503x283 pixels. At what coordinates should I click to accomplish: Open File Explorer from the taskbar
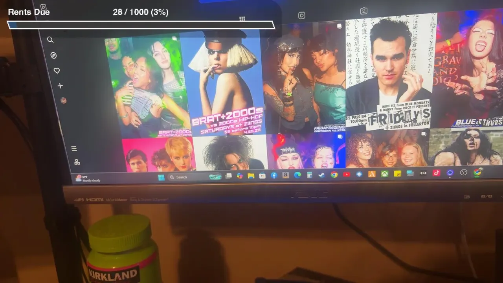(x=251, y=176)
